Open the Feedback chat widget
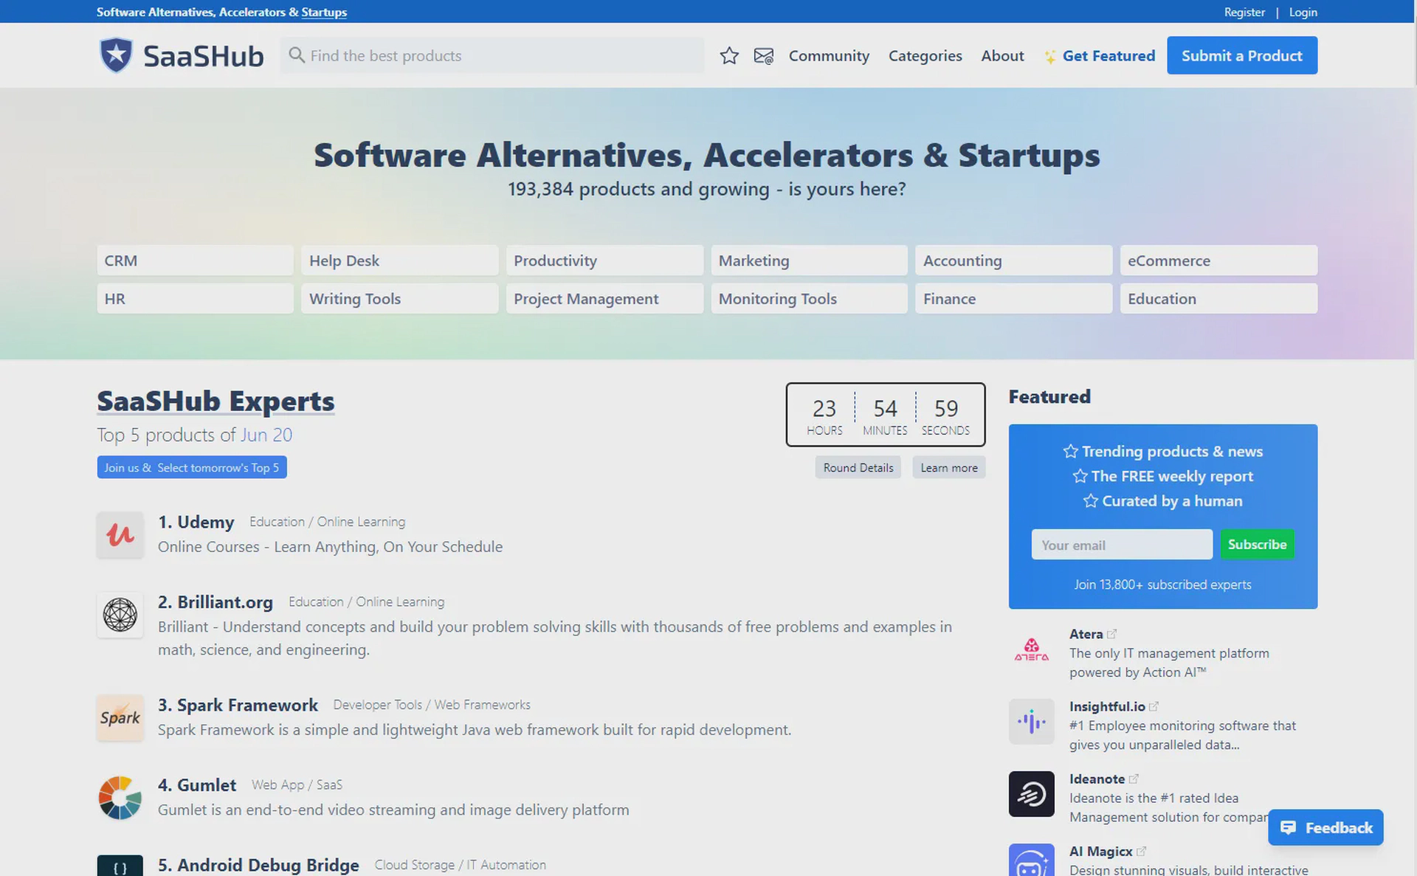This screenshot has width=1417, height=876. 1325,827
